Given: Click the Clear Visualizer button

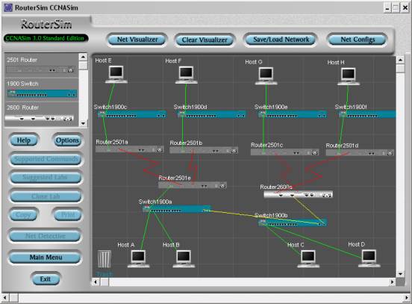Looking at the screenshot, I should [205, 40].
